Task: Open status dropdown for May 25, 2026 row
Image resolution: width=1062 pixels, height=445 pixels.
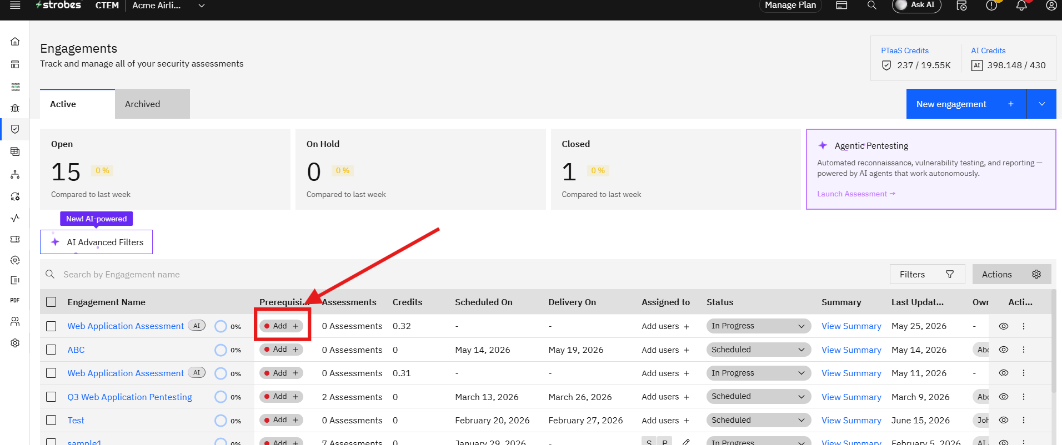Action: click(x=758, y=326)
